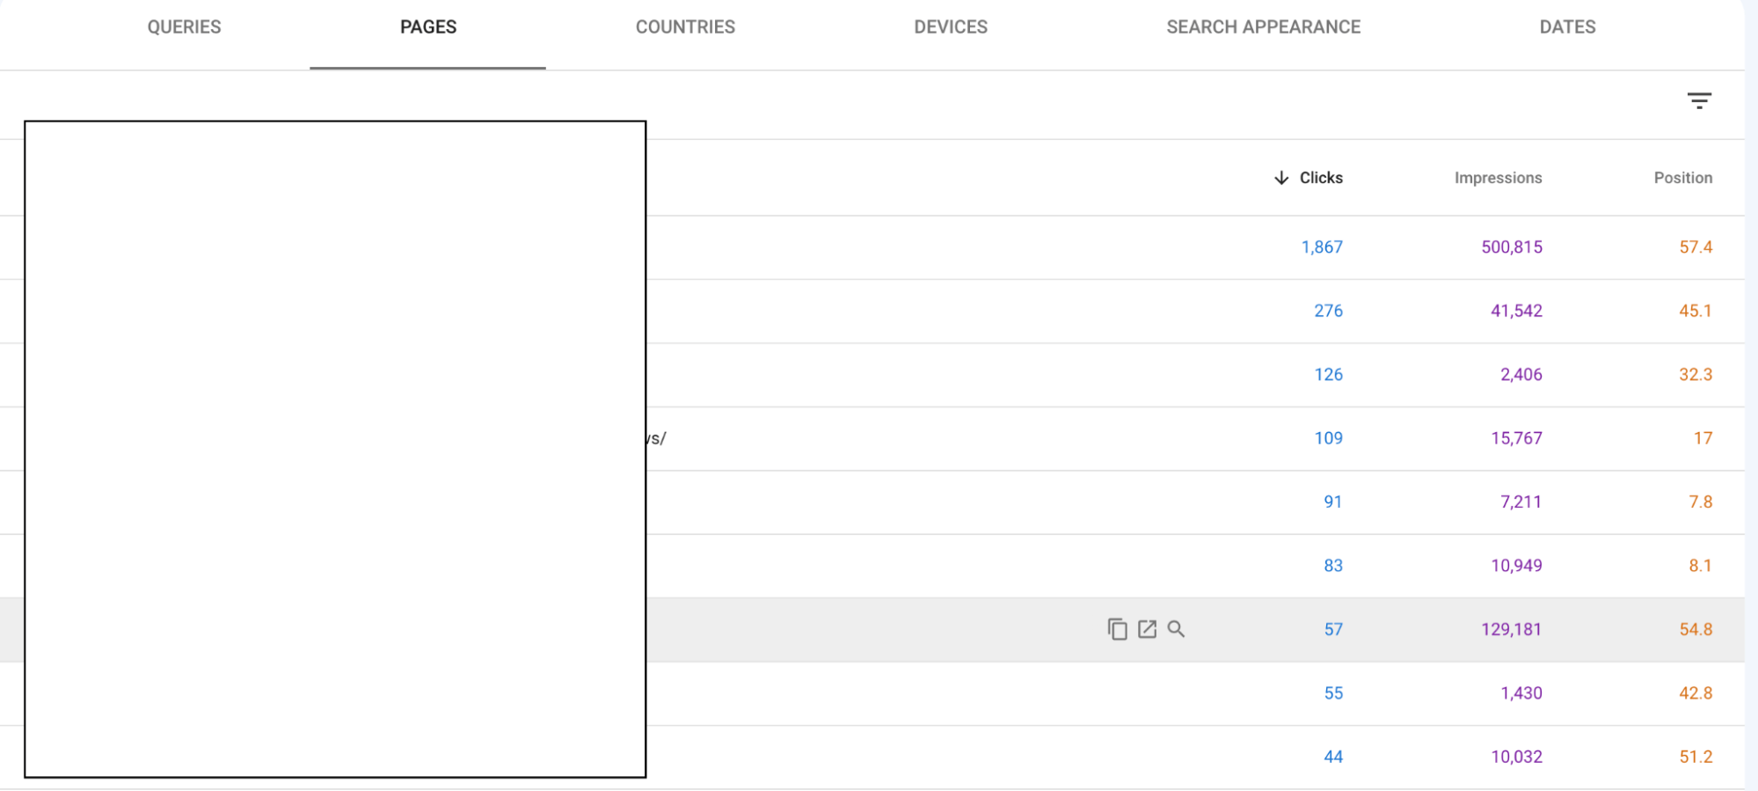
Task: Switch to the Devices tab
Action: tap(950, 27)
